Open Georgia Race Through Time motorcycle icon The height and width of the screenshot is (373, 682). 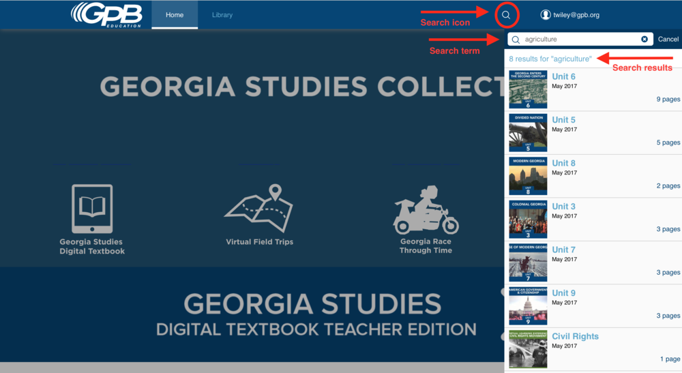[426, 210]
